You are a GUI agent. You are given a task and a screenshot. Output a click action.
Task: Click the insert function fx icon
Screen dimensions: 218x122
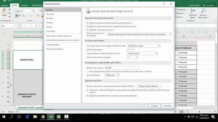(x=36, y=26)
